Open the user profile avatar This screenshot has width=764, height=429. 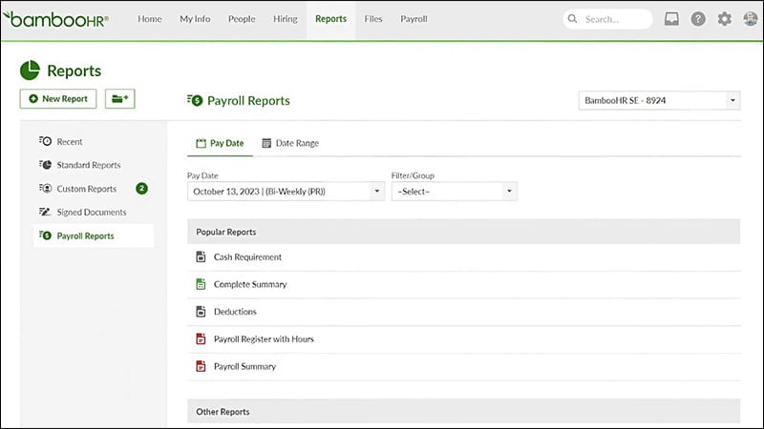coord(751,19)
